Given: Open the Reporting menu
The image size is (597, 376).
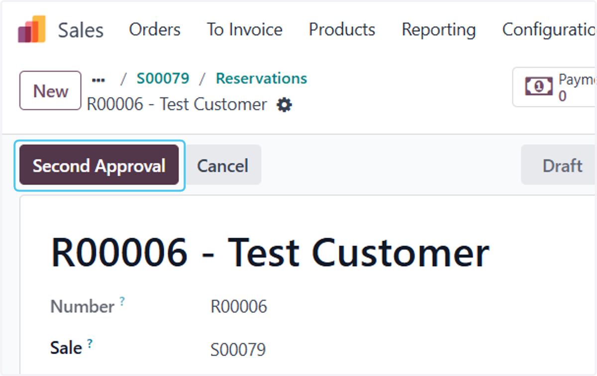Looking at the screenshot, I should 439,30.
